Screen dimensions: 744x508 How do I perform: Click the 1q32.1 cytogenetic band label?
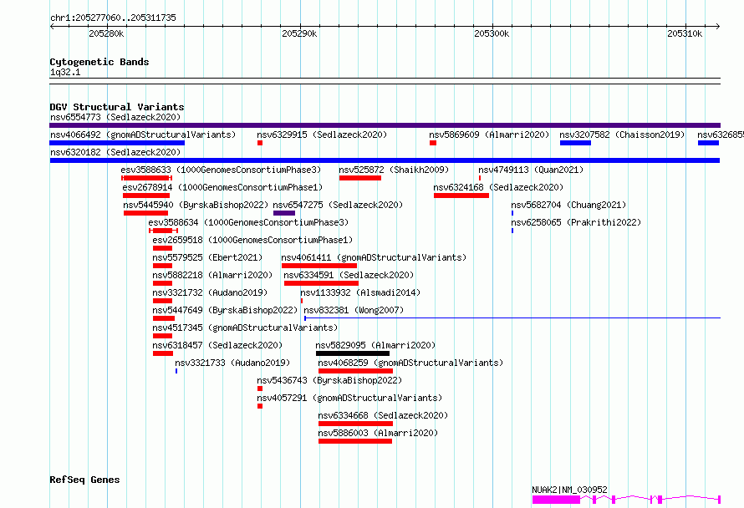coord(65,73)
